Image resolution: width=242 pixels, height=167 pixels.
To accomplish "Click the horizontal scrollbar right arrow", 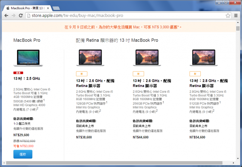I will click(233, 163).
